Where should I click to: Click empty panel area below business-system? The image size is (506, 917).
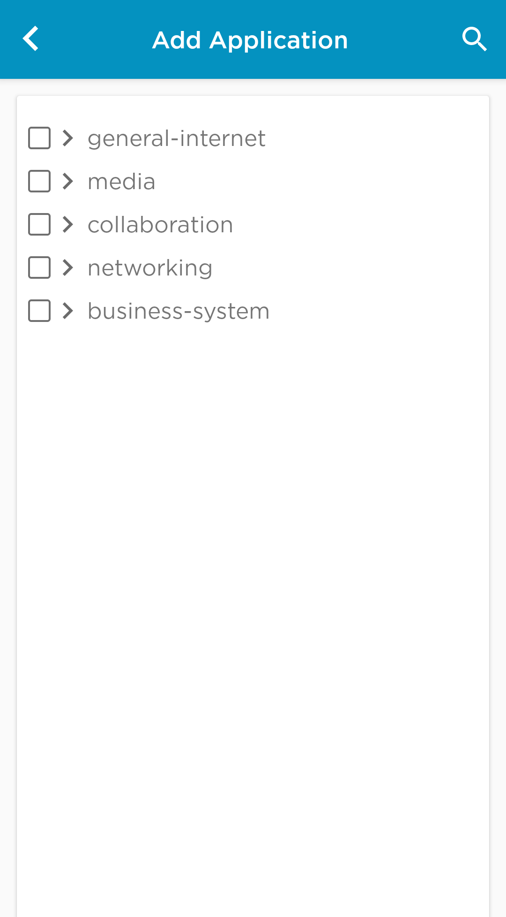(x=253, y=563)
